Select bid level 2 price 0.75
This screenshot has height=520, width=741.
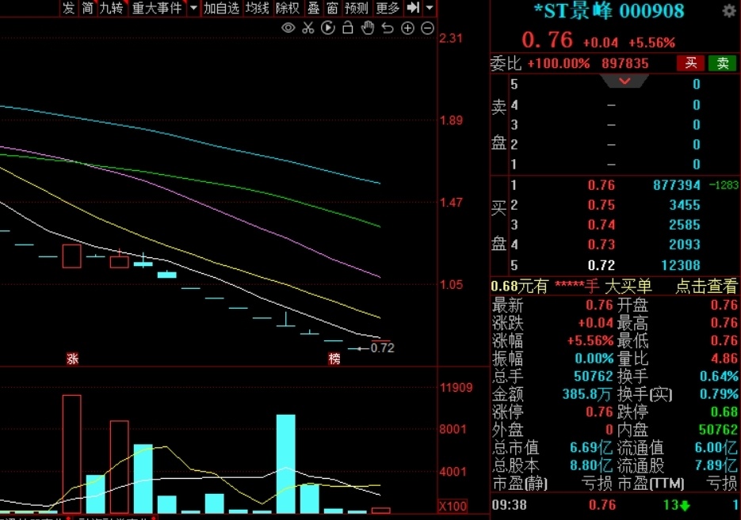point(601,205)
